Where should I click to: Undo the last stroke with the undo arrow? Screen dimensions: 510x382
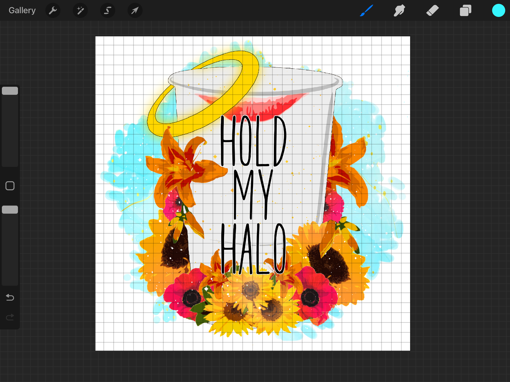[x=10, y=297]
